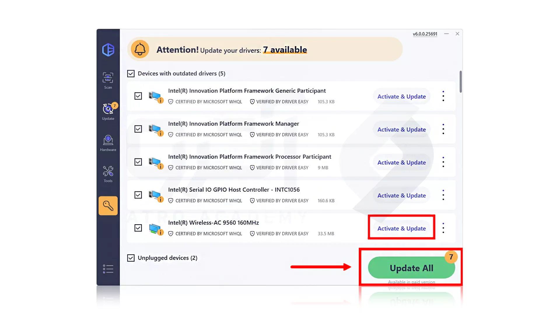560x315 pixels.
Task: Open the Tools panel icon
Action: [x=108, y=172]
